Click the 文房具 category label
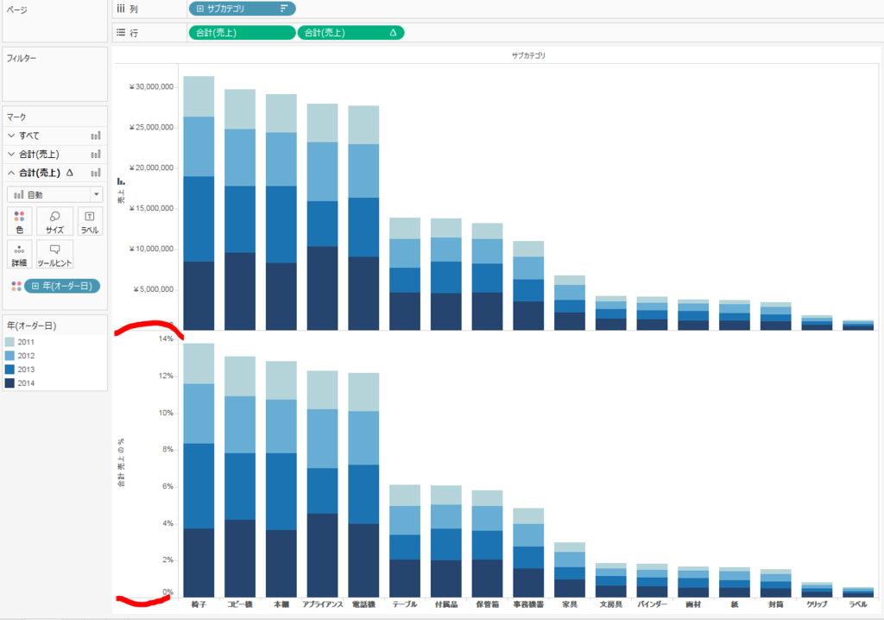Viewport: 884px width, 620px height. pos(610,604)
